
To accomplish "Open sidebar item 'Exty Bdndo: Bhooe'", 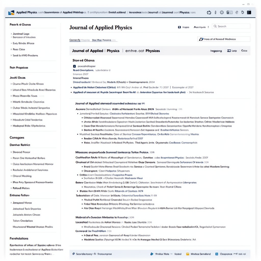I will coord(23,43).
